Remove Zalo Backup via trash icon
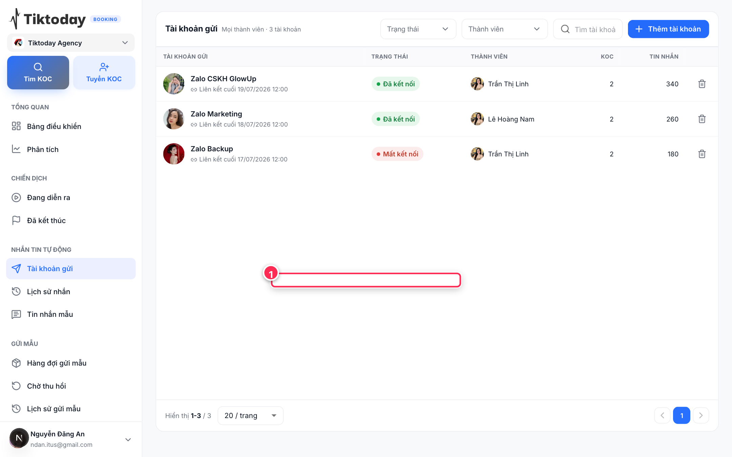The height and width of the screenshot is (457, 732). point(702,154)
